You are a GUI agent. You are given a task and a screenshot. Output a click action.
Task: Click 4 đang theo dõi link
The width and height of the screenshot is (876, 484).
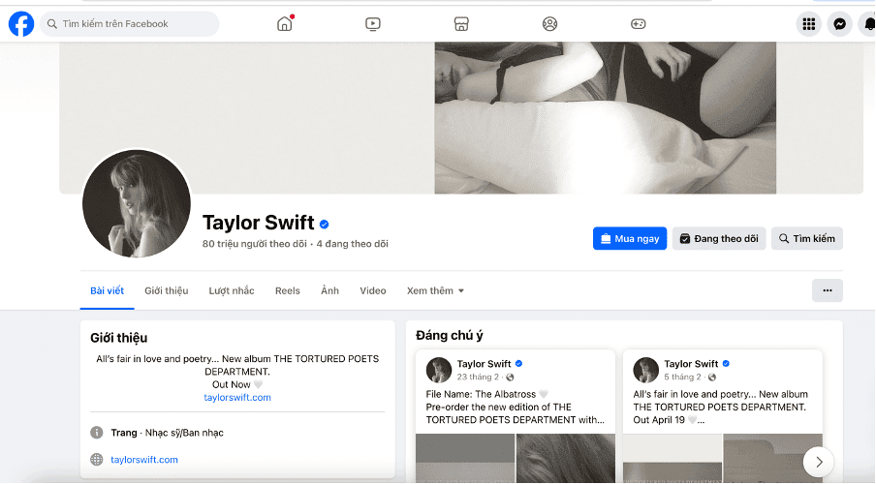[x=352, y=244]
